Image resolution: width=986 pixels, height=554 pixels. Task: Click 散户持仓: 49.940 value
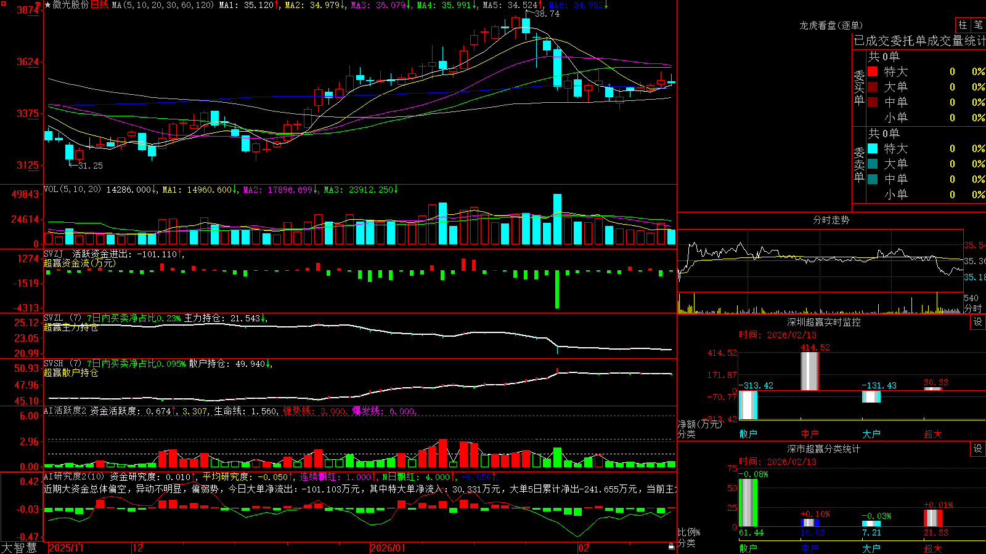tap(227, 364)
